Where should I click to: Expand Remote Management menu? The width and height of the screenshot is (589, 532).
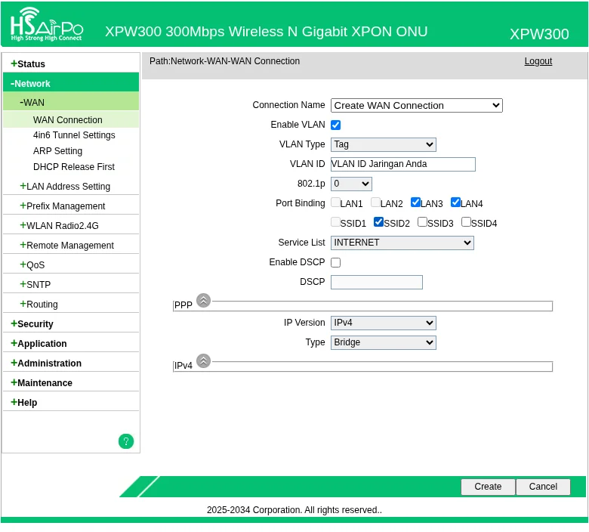tap(71, 245)
